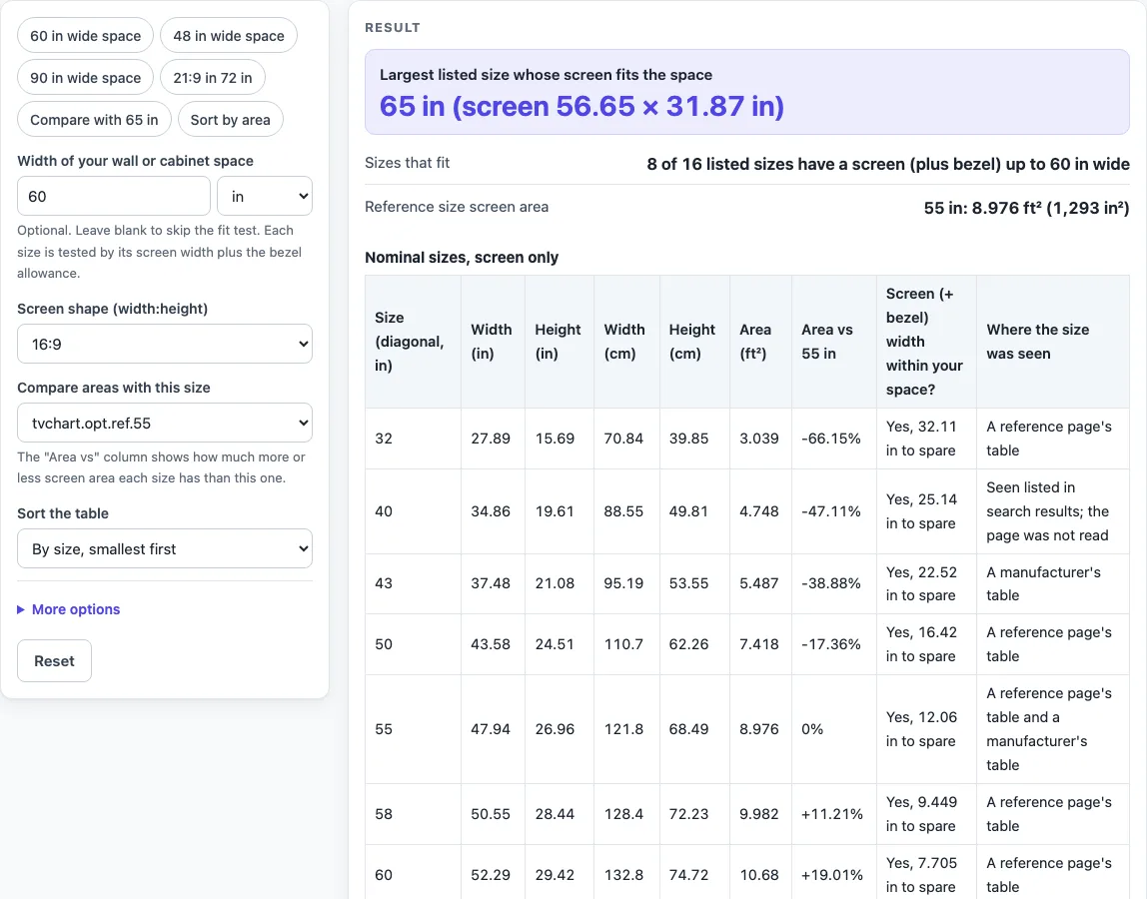Click the "Width (in)" column header

pos(493,342)
